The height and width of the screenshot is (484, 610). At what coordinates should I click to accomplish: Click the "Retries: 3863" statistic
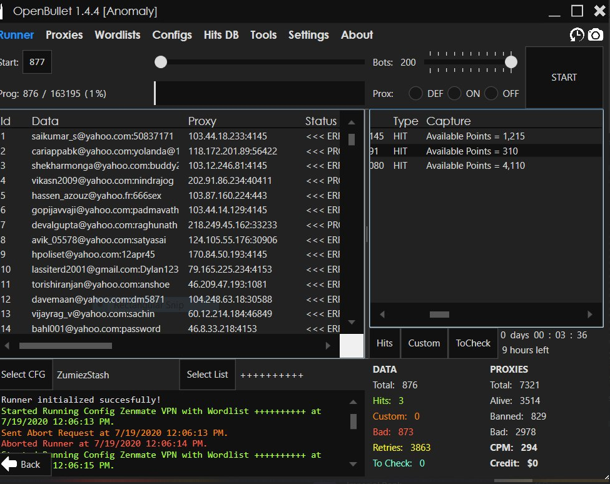(x=402, y=448)
